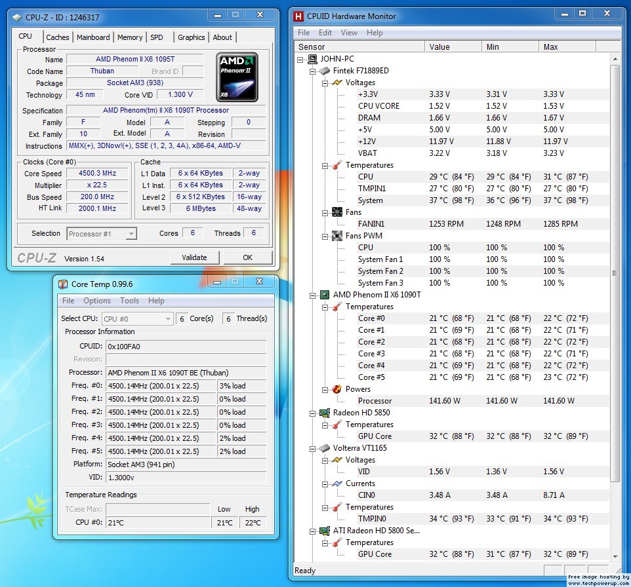Image resolution: width=631 pixels, height=587 pixels.
Task: Select the CIN0 current row
Action: (x=482, y=495)
